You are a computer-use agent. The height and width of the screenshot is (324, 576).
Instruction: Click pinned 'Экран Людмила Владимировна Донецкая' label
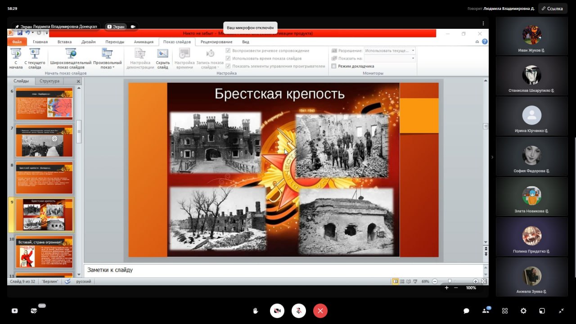tap(56, 27)
